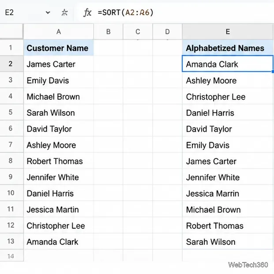Select row 10 header
The image size is (274, 274).
click(11, 193)
